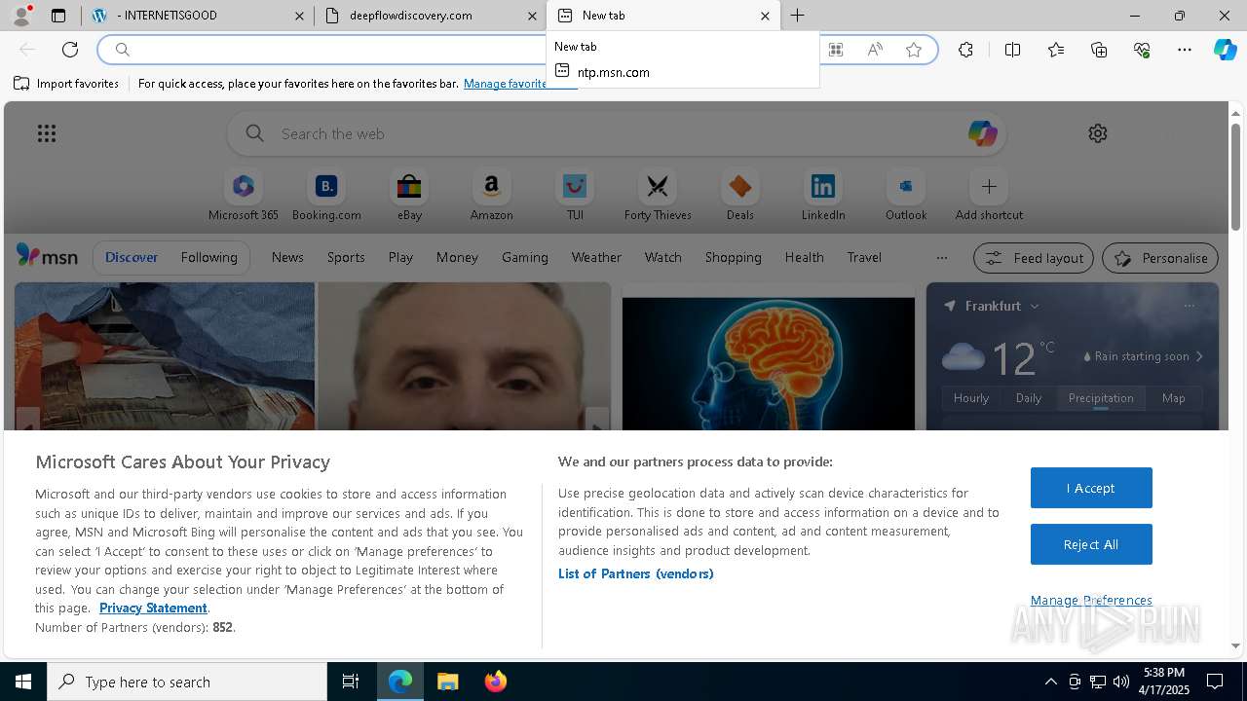The height and width of the screenshot is (701, 1247).
Task: Open the Booking.com shortcut
Action: pos(326,196)
